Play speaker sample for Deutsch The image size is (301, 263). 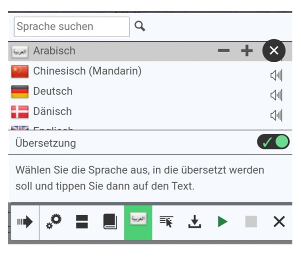(x=276, y=95)
